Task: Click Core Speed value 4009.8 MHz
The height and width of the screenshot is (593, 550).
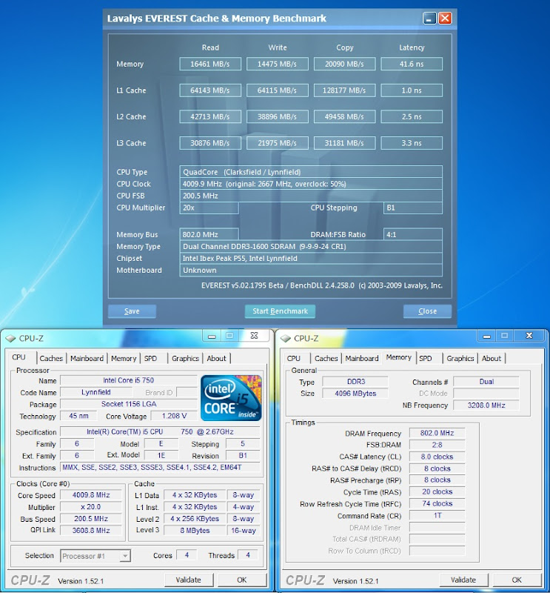Action: (91, 495)
